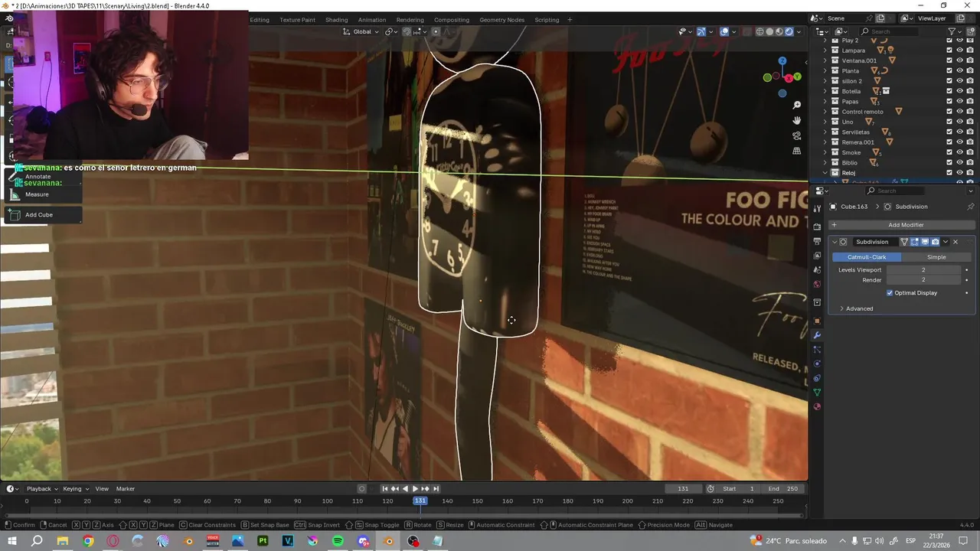Click the Add Modifier button

902,225
